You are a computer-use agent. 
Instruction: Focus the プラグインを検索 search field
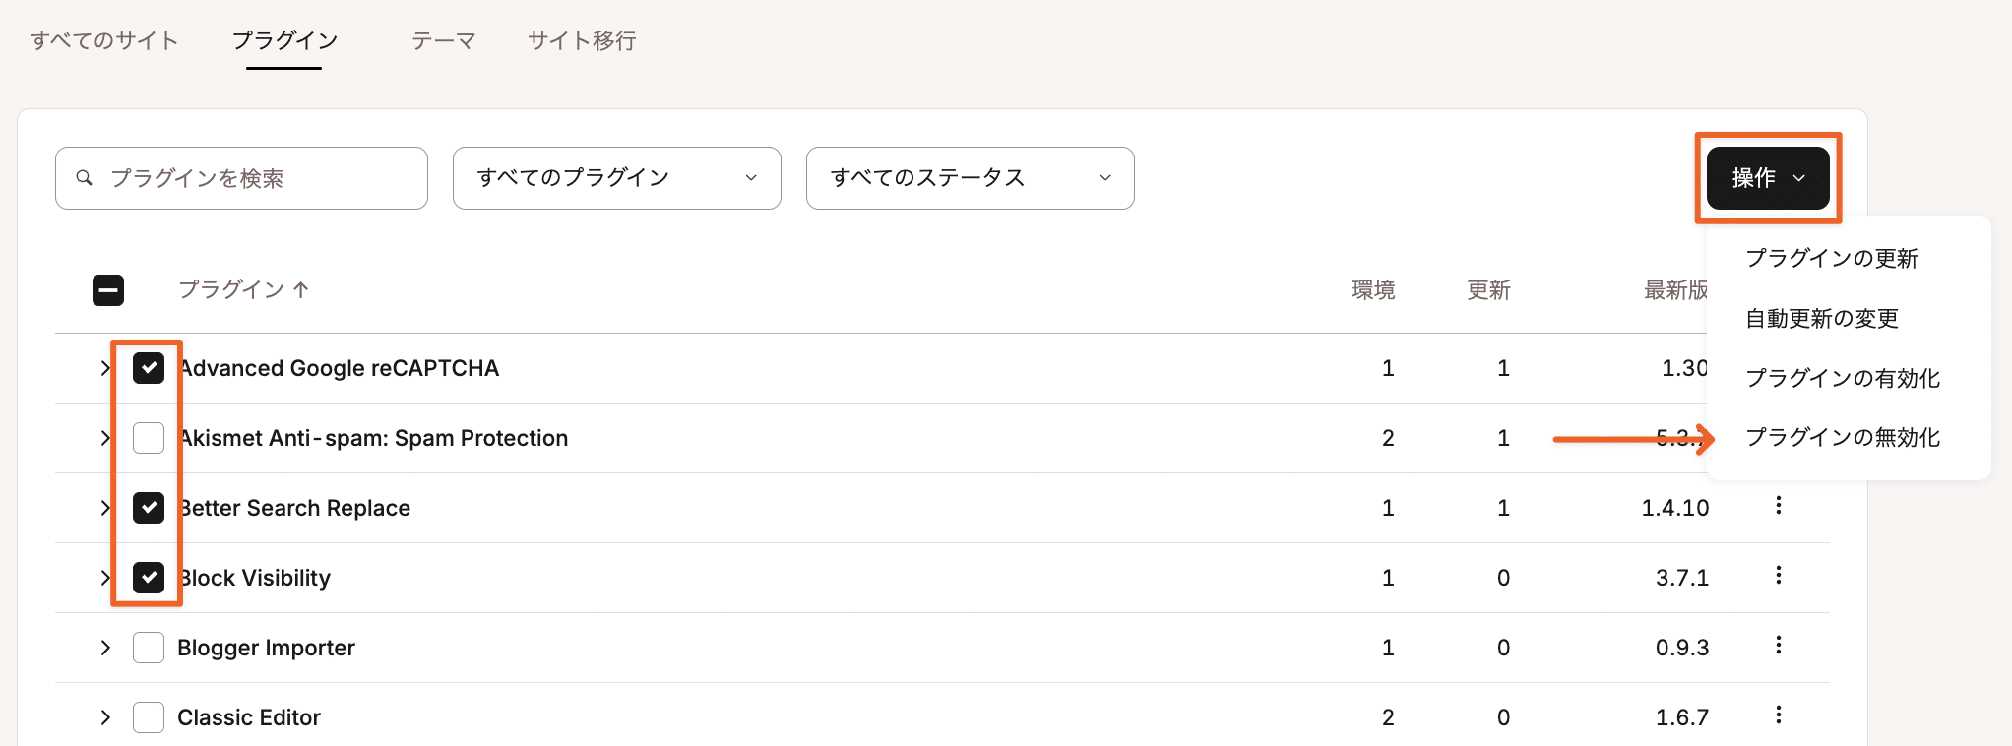click(256, 178)
